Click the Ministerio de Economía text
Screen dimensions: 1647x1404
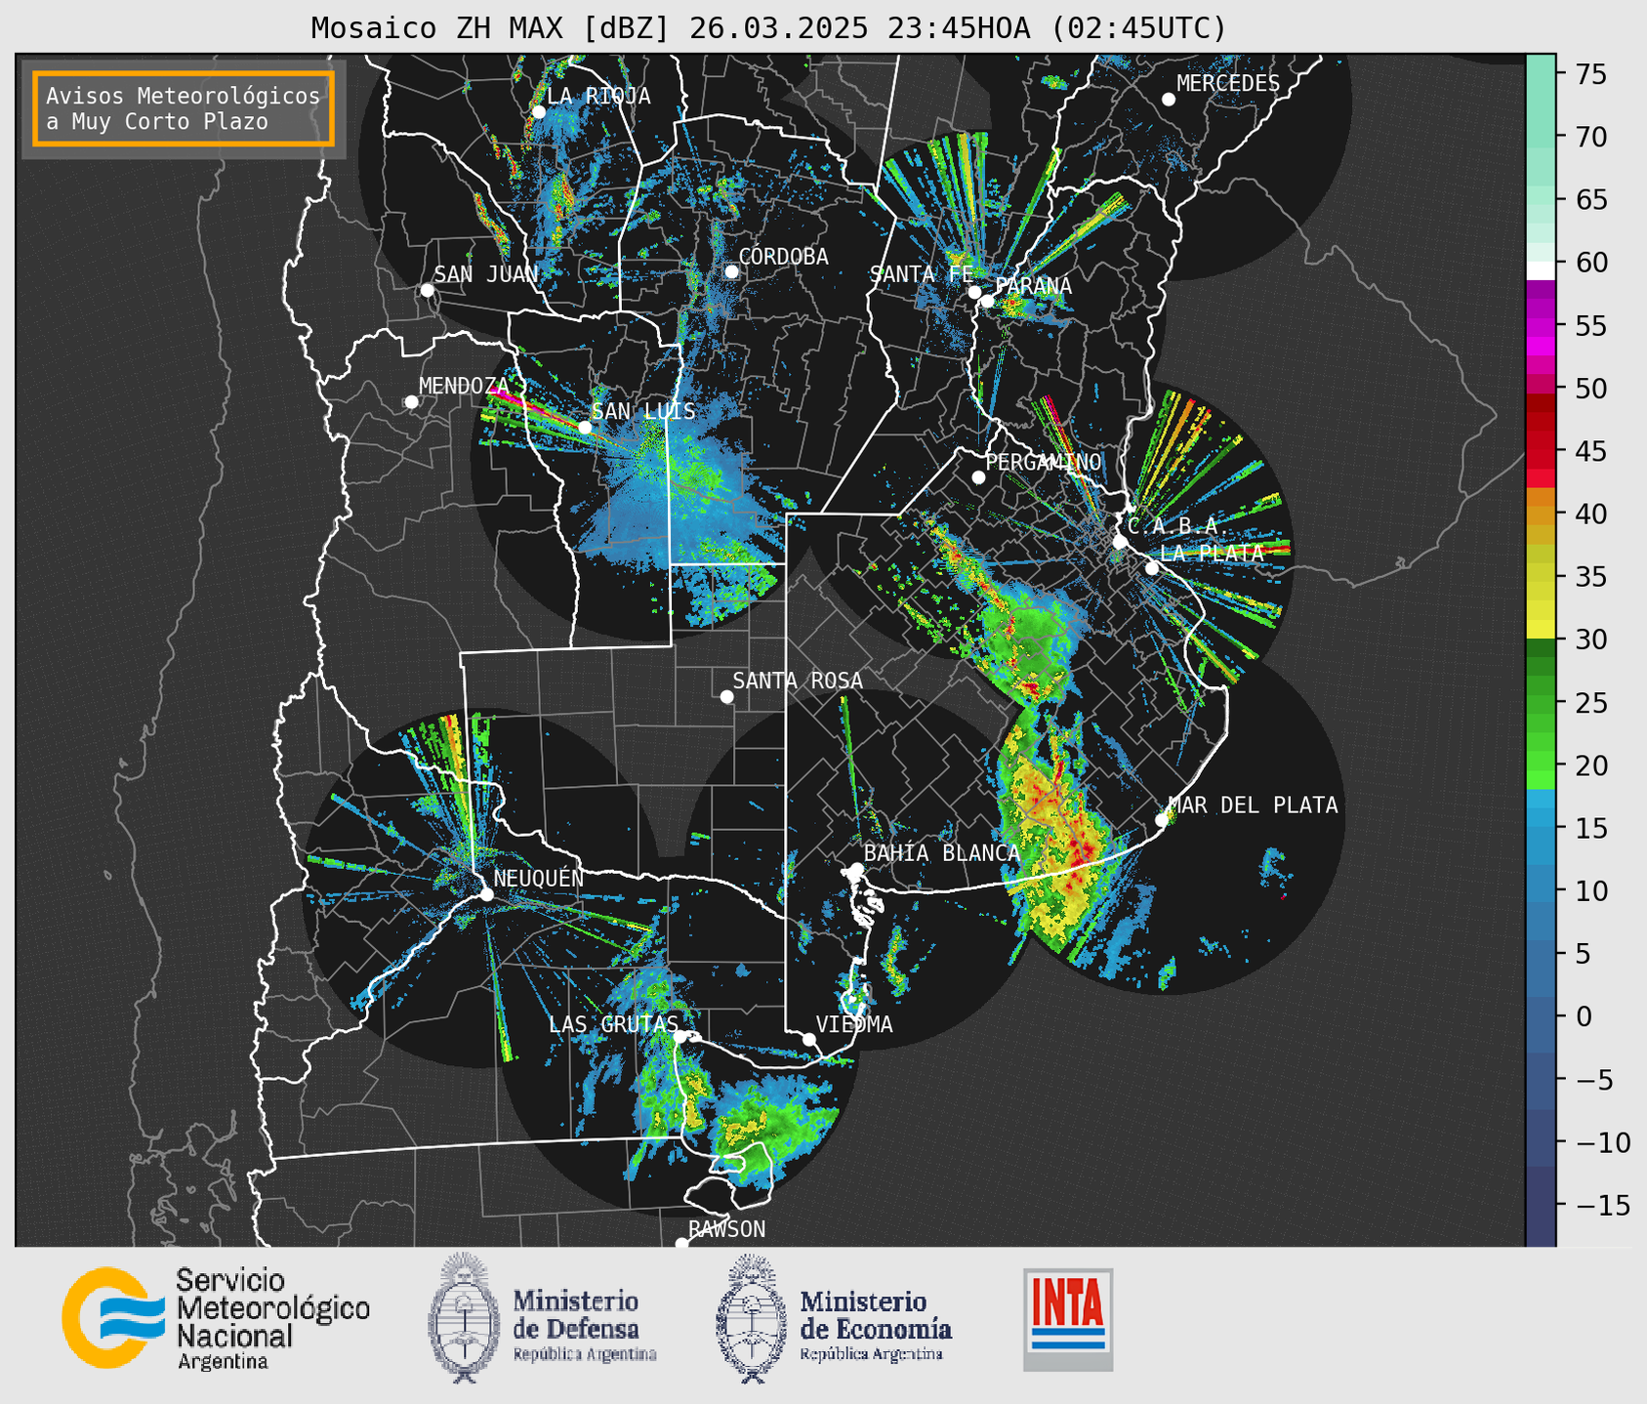876,1326
